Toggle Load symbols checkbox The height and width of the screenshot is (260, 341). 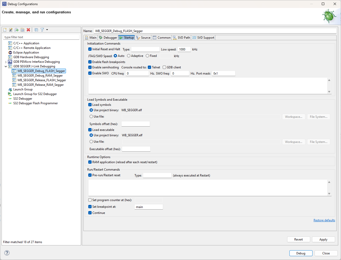[x=90, y=105]
